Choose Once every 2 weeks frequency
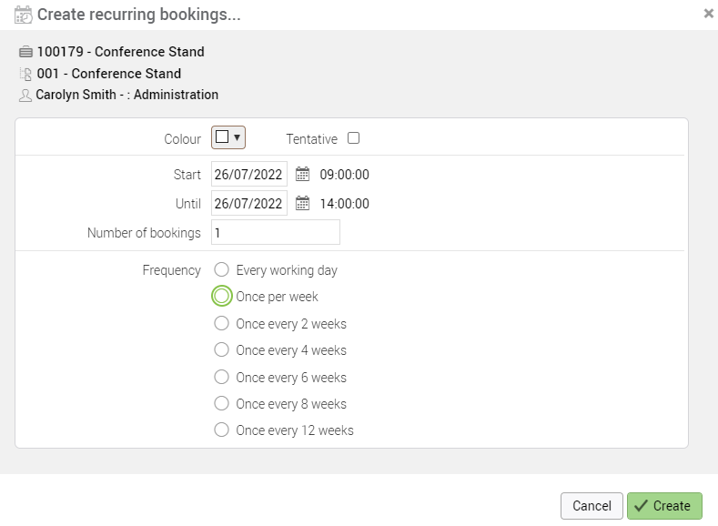Screen dimensions: 718x526 (221, 324)
